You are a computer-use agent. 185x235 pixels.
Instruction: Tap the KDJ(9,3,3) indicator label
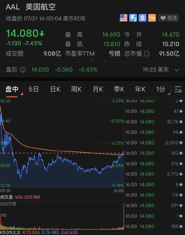click(10, 232)
